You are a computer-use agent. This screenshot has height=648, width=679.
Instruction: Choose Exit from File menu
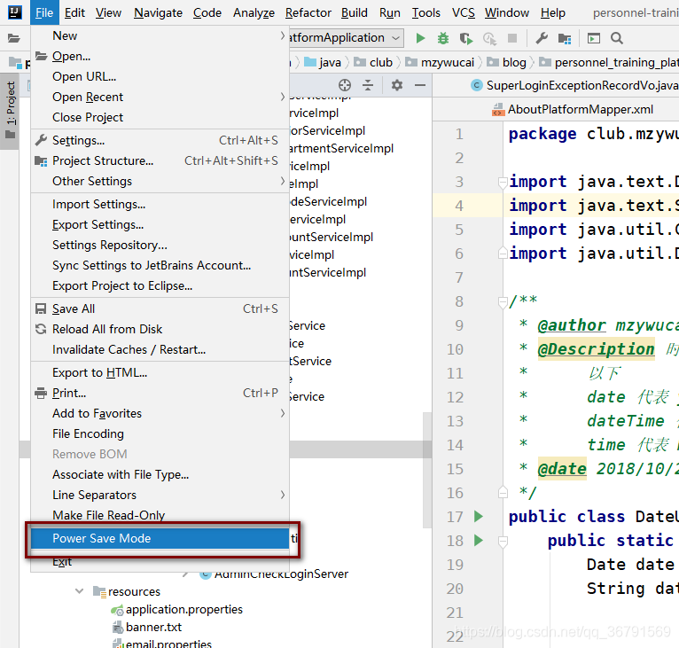160,562
